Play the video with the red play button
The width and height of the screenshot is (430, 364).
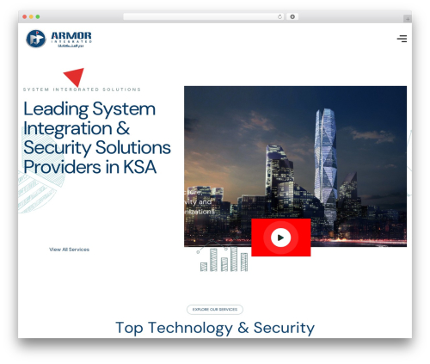click(280, 238)
